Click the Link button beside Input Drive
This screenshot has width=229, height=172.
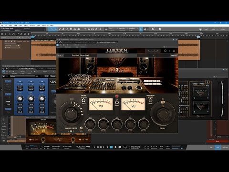(81, 128)
